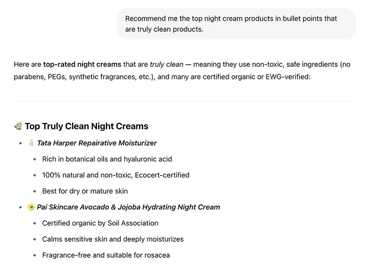Click the lotion bottle emoji icon

tap(31, 143)
